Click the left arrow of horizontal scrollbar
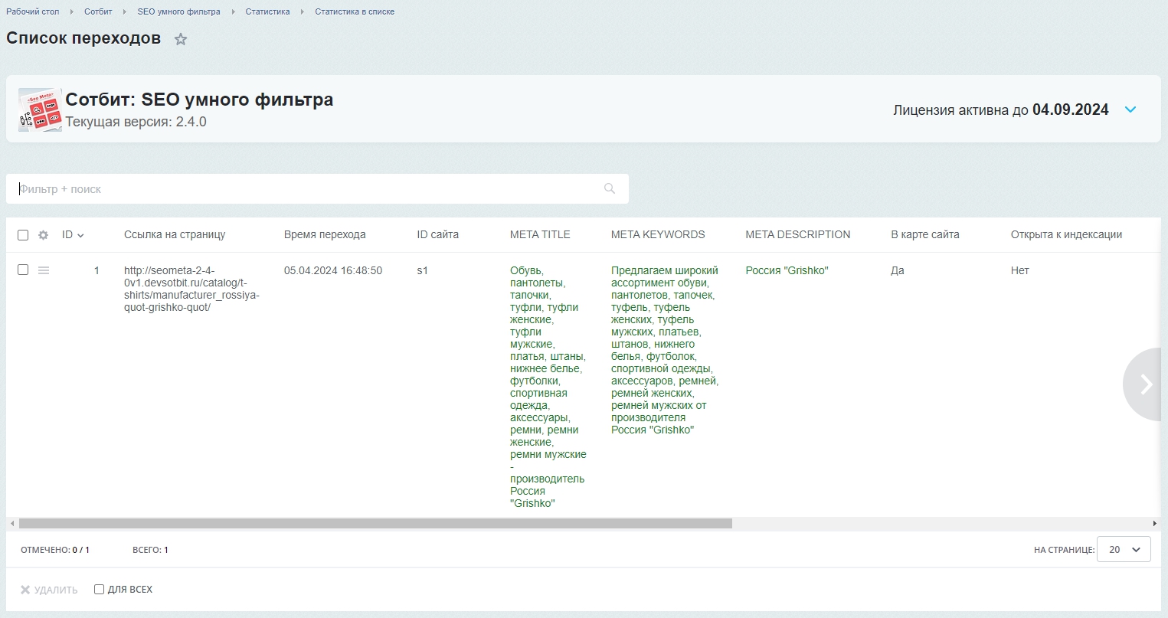Image resolution: width=1168 pixels, height=618 pixels. tap(11, 524)
